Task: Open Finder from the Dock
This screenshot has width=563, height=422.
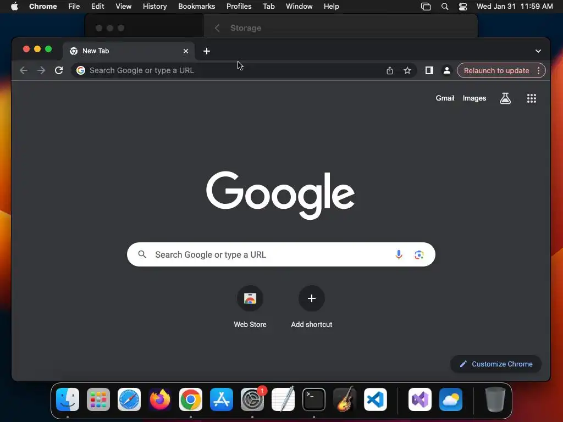Action: point(68,399)
